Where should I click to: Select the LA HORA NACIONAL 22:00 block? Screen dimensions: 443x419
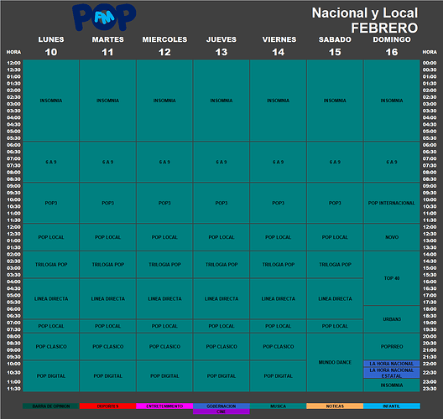(392, 364)
